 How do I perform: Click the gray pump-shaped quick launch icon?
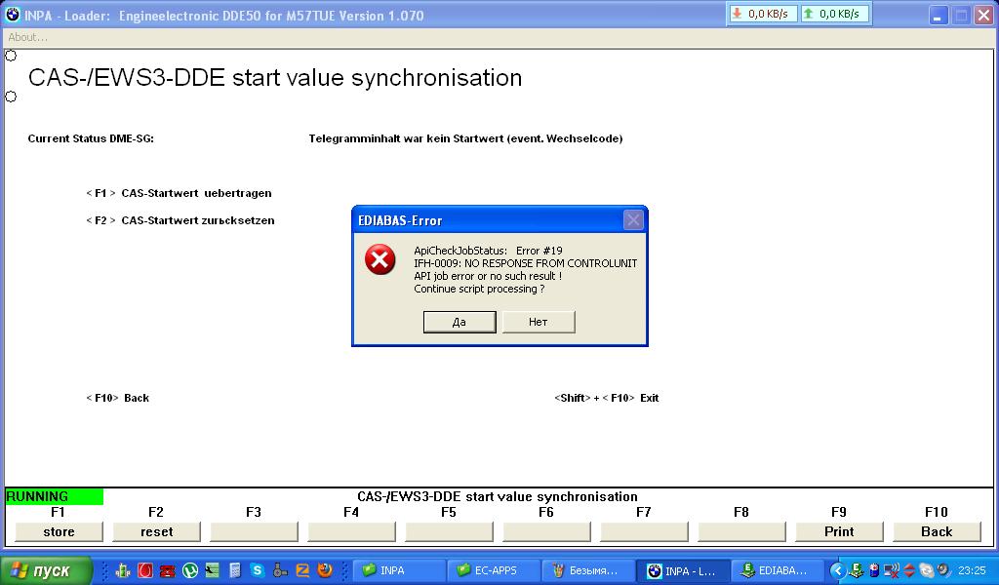coord(280,570)
